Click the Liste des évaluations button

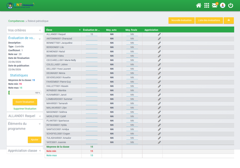[209, 20]
